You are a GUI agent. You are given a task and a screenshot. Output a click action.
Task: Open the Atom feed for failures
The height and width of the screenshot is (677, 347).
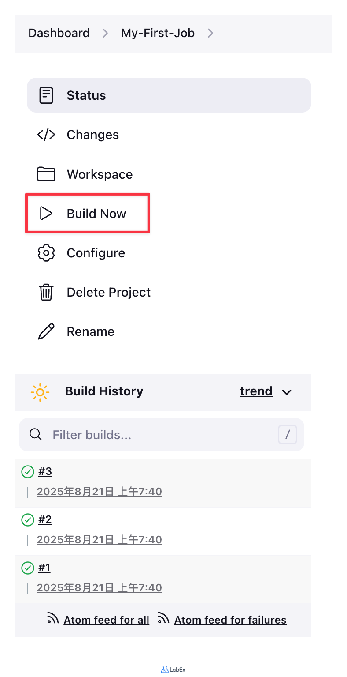point(230,620)
